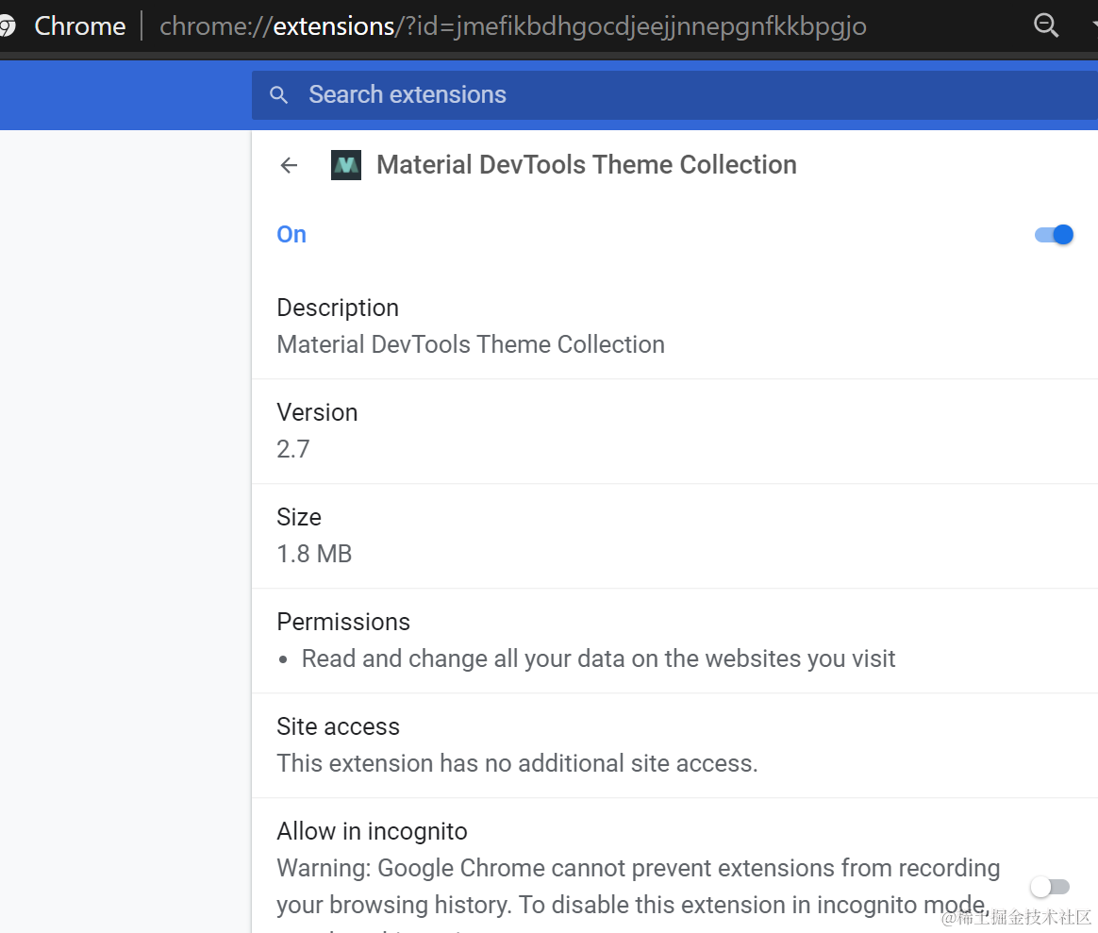Click the chrome://extensions URL in the address bar
Viewport: 1098px width, 933px height.
(512, 26)
